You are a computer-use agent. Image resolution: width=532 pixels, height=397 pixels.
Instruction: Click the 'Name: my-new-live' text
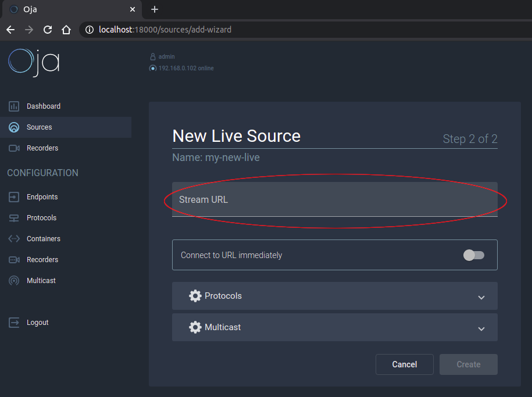216,158
